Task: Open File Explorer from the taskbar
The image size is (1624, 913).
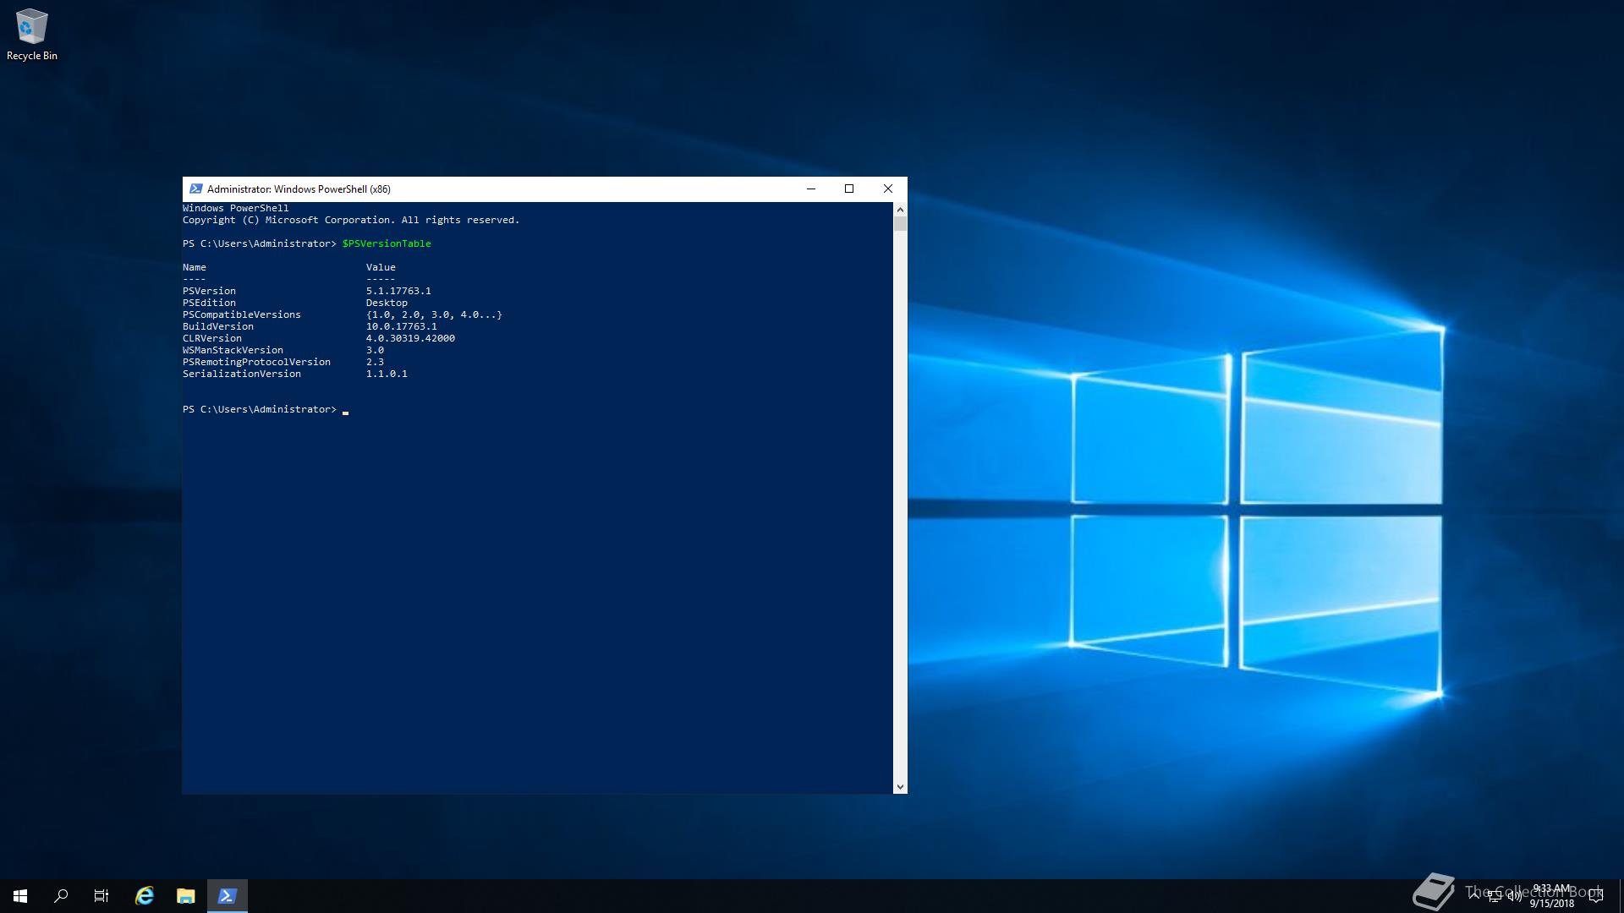Action: pyautogui.click(x=186, y=896)
